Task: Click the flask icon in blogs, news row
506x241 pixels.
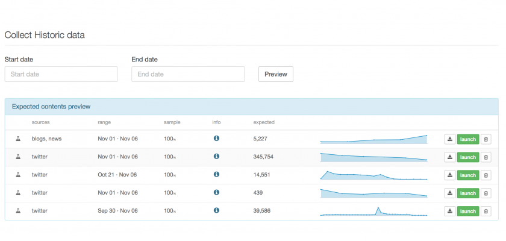Action: click(19, 139)
